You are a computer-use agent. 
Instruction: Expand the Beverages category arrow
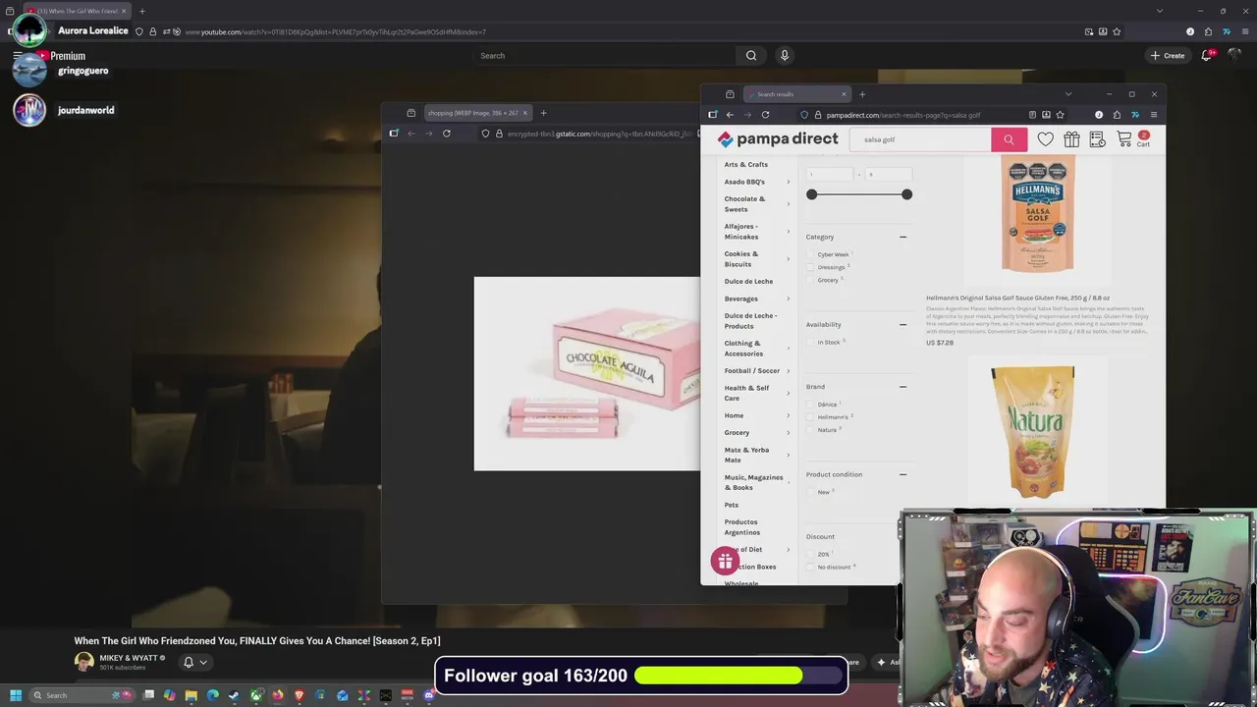coord(788,299)
